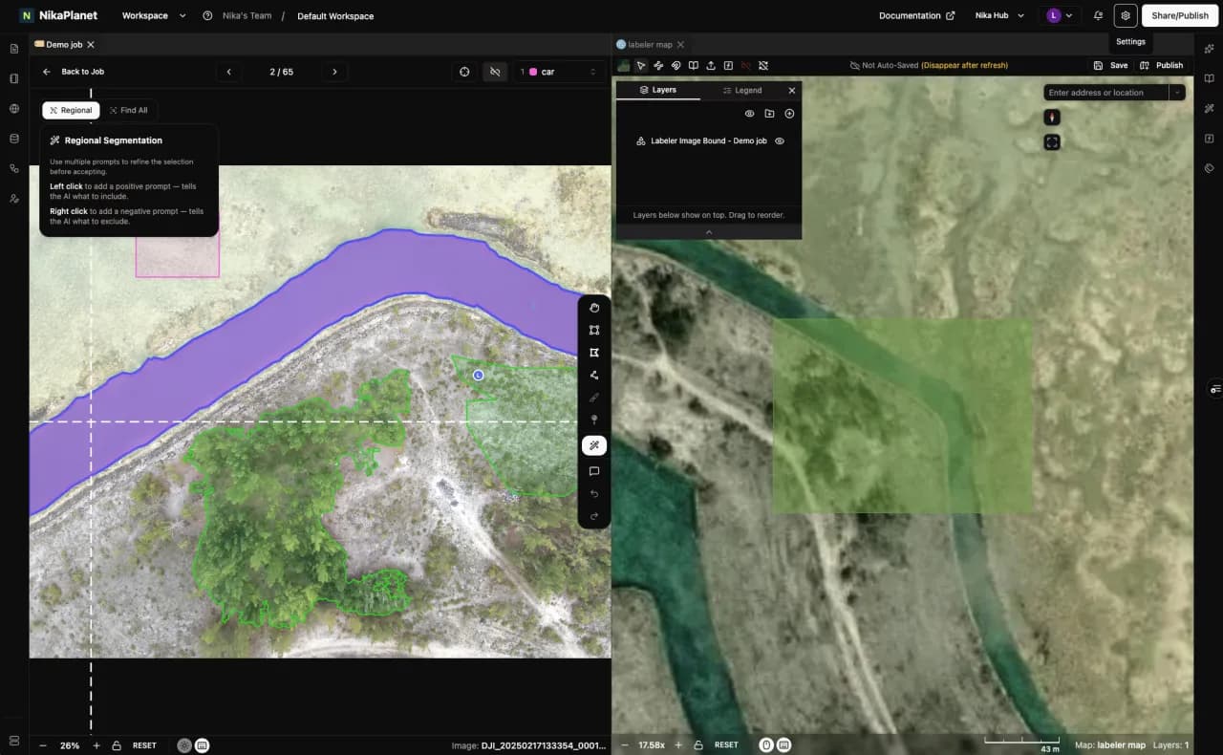Open the car class selector dropdown

pos(559,72)
